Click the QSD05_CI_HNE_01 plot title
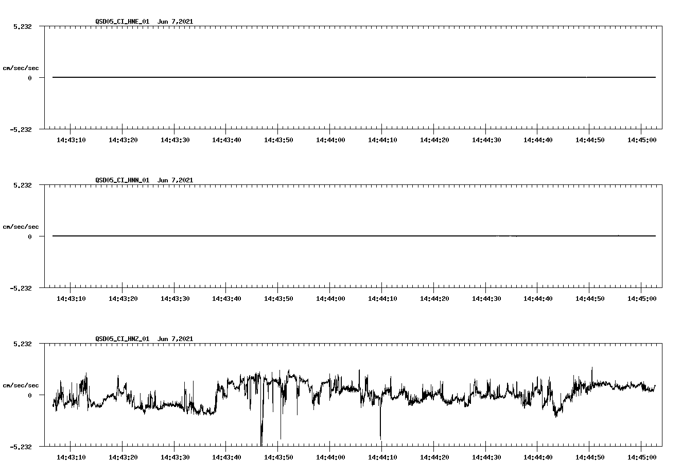Screen dimensions: 699x476 144,22
